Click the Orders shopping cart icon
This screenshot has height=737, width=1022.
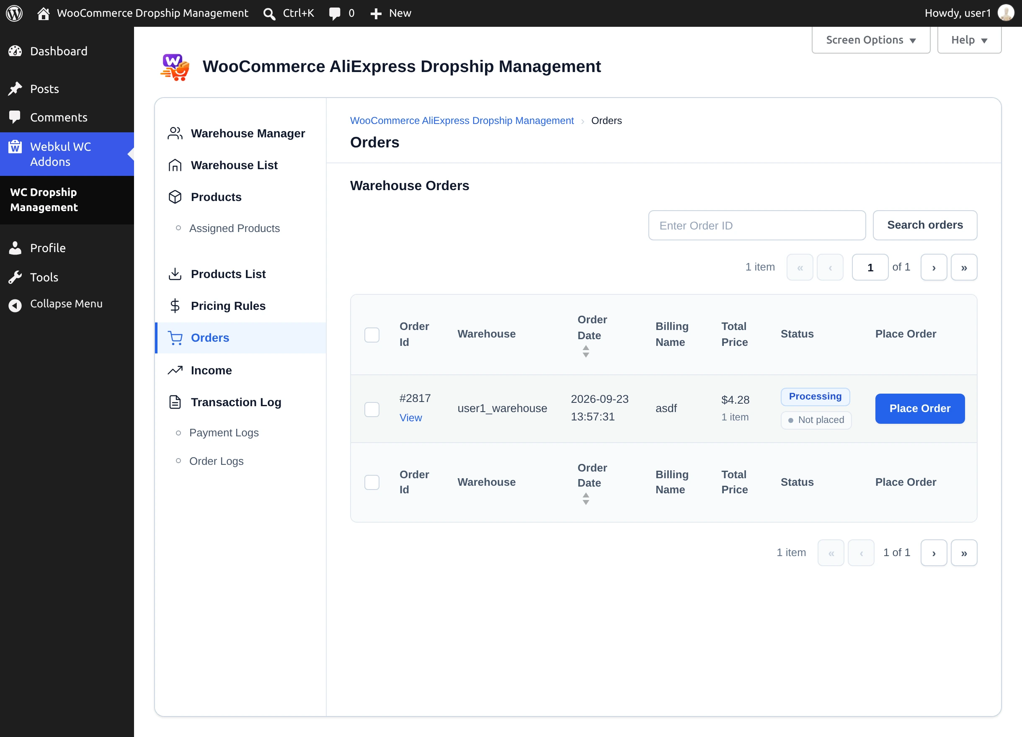175,338
